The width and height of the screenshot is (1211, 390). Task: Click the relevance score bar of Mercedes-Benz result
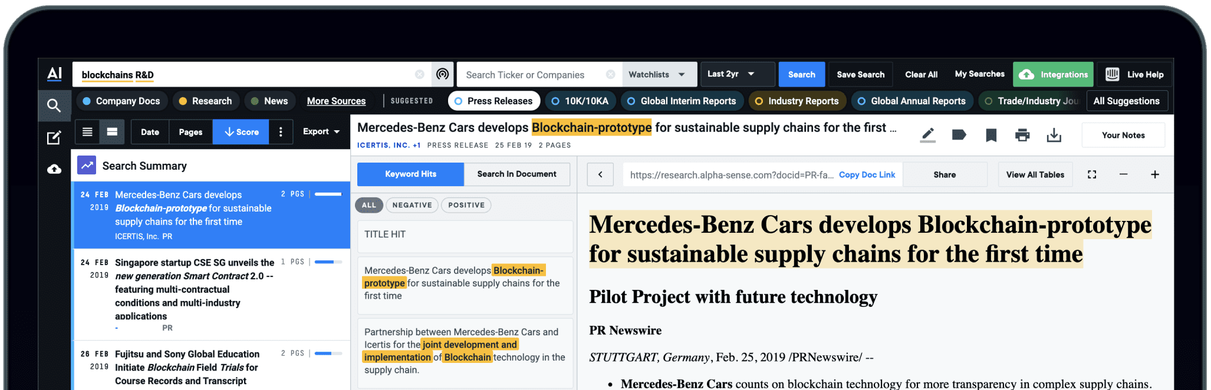pyautogui.click(x=328, y=194)
